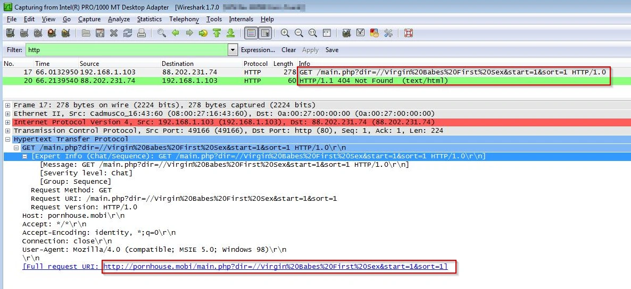Select the Severity level: Chat line

[86, 173]
